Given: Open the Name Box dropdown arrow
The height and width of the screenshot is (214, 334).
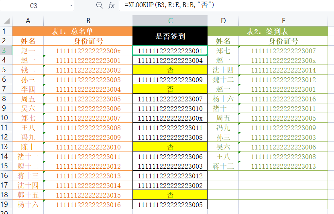Looking at the screenshot, I should tap(71, 6).
